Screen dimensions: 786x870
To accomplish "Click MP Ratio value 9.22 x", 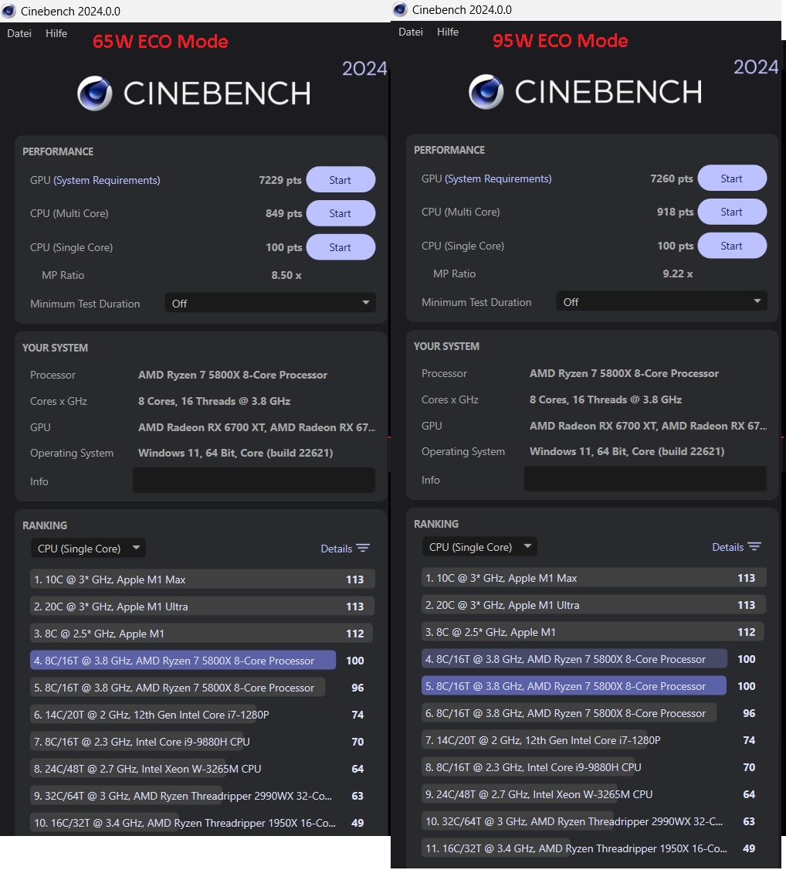I will 677,274.
